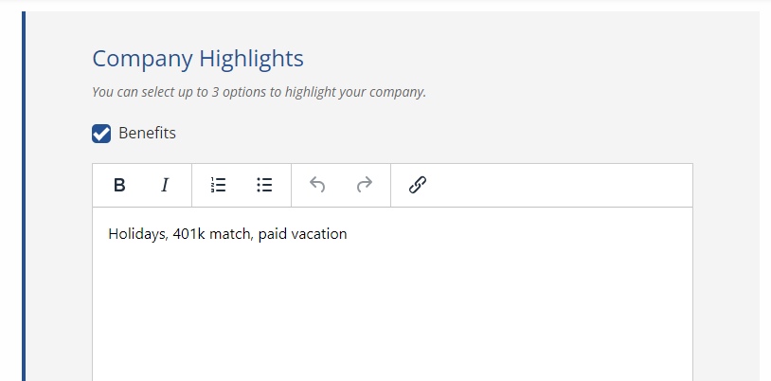Click the Company Highlights heading
771x381 pixels.
coord(197,59)
